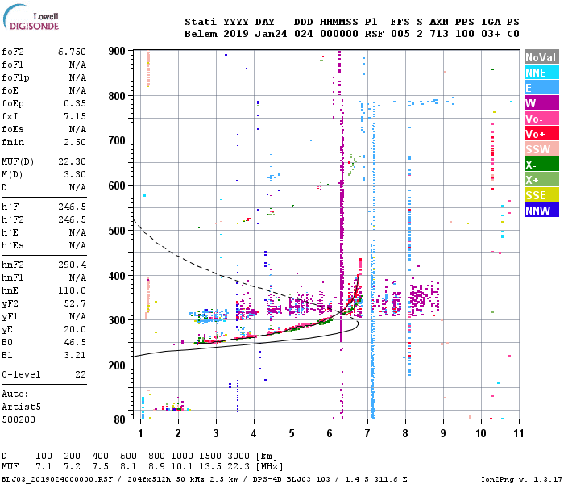
Task: Click the M(D) value 3.30
Action: (x=75, y=174)
